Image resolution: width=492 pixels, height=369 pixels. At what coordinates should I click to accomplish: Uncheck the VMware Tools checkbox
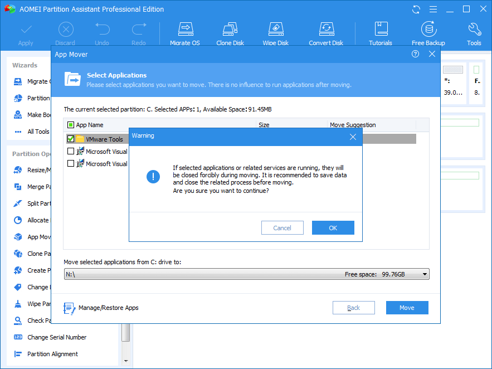click(71, 139)
